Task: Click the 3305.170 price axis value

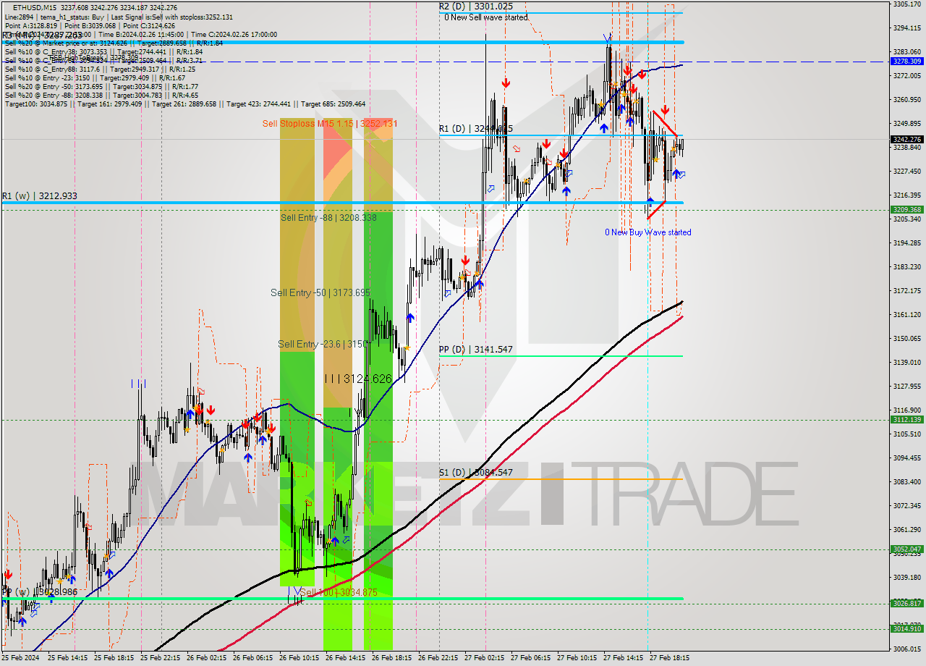Action: click(906, 4)
